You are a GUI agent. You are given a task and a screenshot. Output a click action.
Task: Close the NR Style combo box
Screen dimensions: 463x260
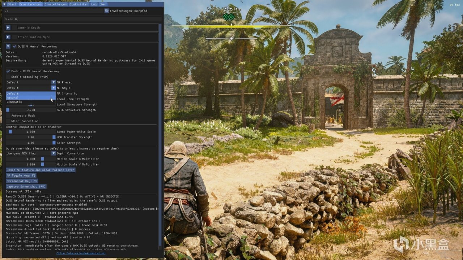(31, 88)
